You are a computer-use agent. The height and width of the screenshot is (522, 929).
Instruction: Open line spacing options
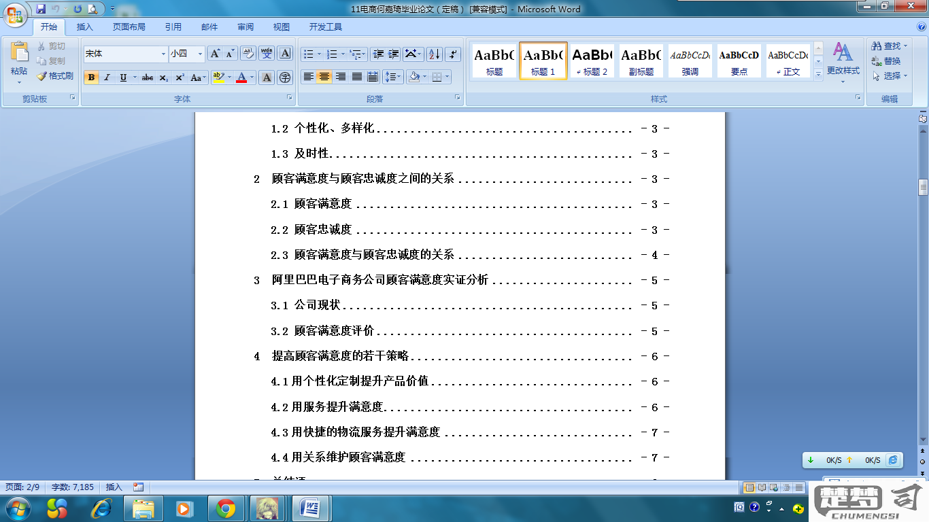point(393,77)
